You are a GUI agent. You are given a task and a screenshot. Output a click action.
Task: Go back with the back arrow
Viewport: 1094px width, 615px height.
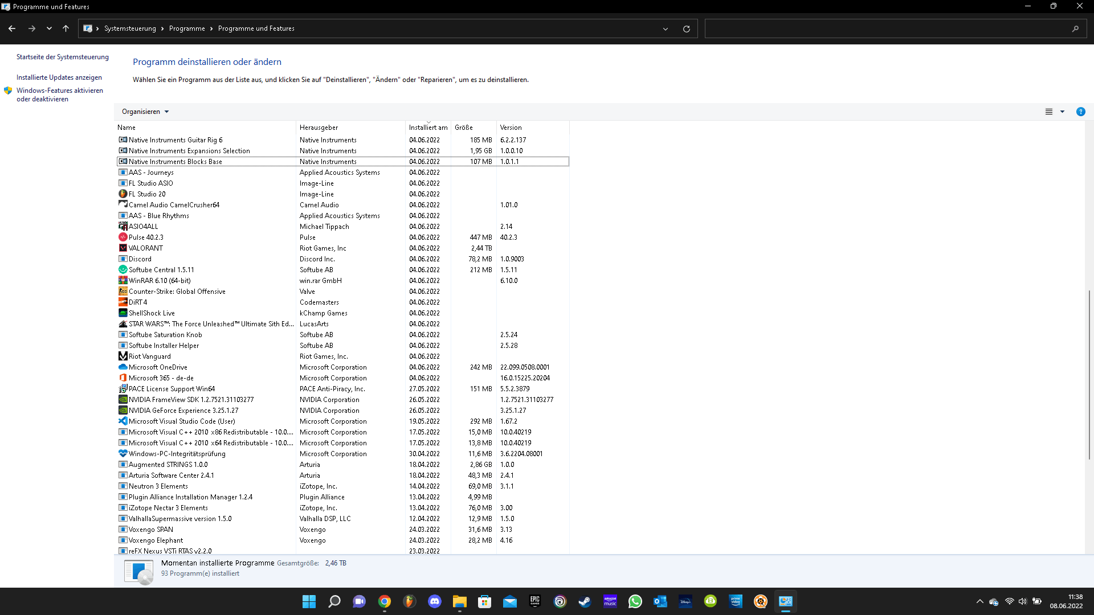click(12, 28)
